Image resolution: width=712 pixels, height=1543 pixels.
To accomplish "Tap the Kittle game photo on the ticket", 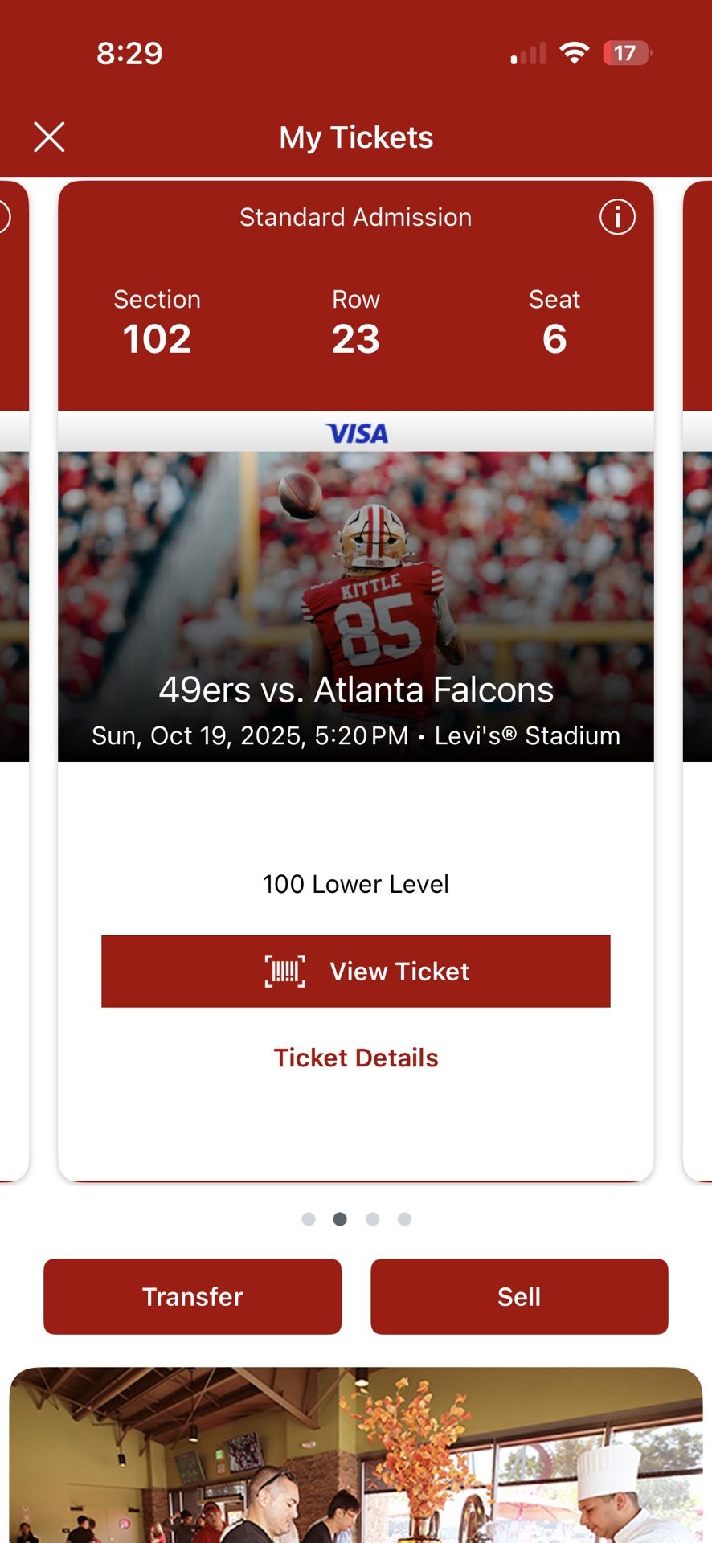I will 356,603.
